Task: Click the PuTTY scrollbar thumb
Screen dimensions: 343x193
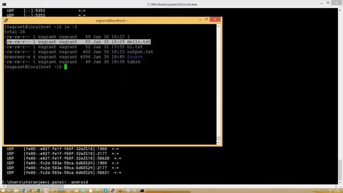Action: pos(218,138)
